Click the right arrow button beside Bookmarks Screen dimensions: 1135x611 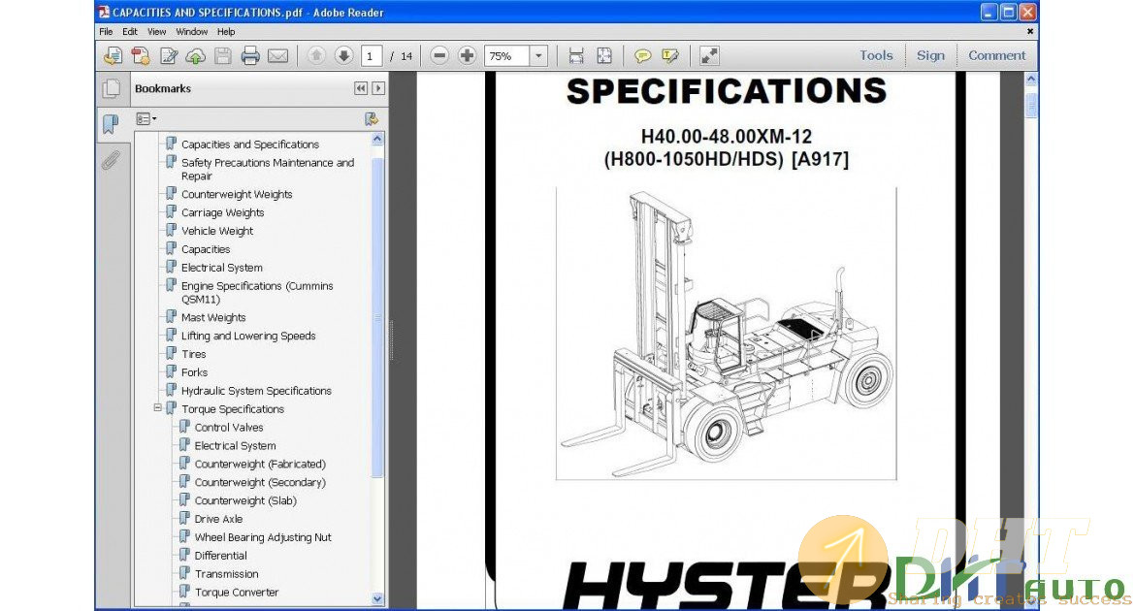pyautogui.click(x=378, y=88)
